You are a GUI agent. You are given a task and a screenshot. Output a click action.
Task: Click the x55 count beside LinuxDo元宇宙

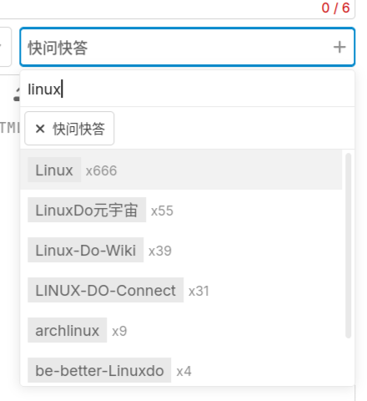click(x=162, y=211)
